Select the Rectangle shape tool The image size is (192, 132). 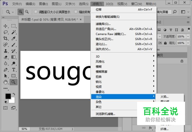14,76
